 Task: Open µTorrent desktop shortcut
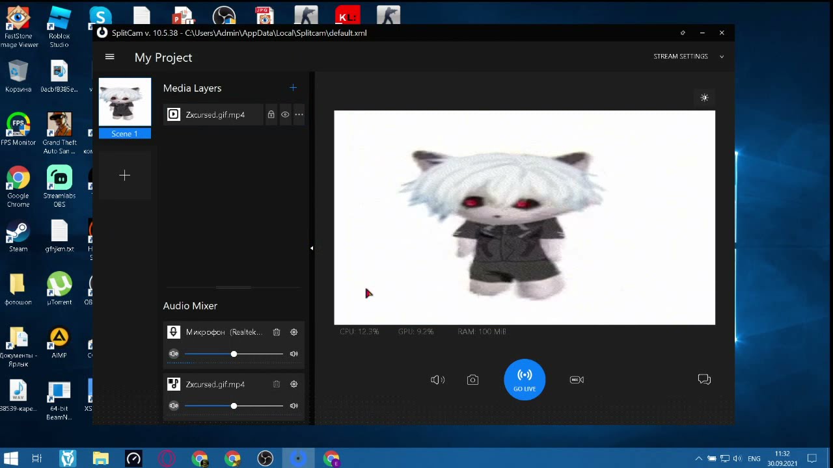(x=59, y=289)
